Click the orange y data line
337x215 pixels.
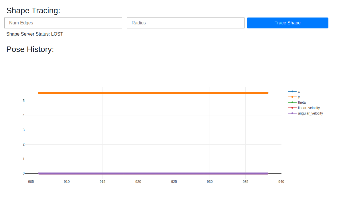(x=153, y=93)
